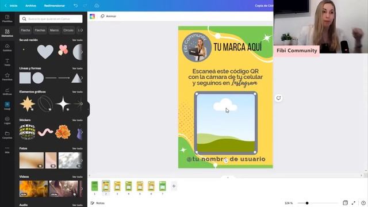Open the Redimensionar menu
Screen dimensions: 368x207
pyautogui.click(x=55, y=6)
